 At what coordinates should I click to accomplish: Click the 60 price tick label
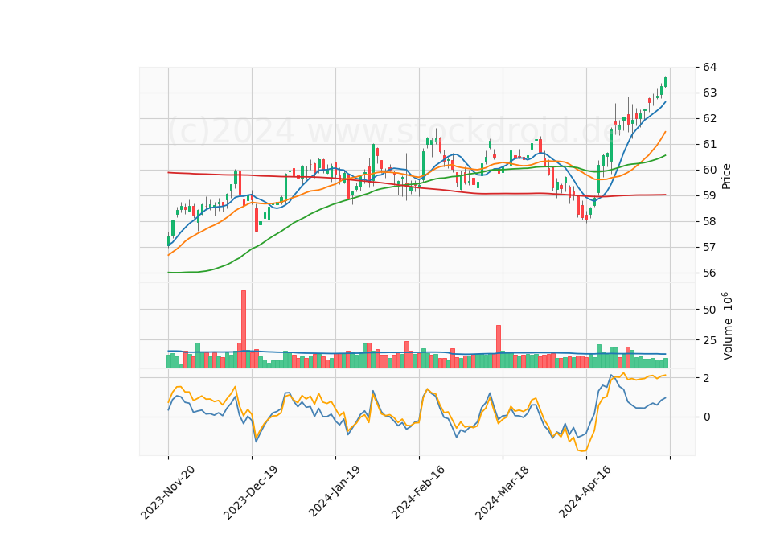tap(709, 170)
